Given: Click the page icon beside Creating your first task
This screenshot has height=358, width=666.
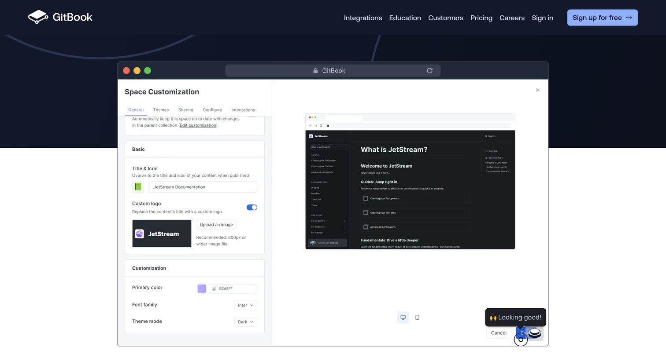Looking at the screenshot, I should 365,213.
